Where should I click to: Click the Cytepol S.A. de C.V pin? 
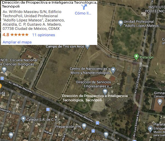[23, 119]
